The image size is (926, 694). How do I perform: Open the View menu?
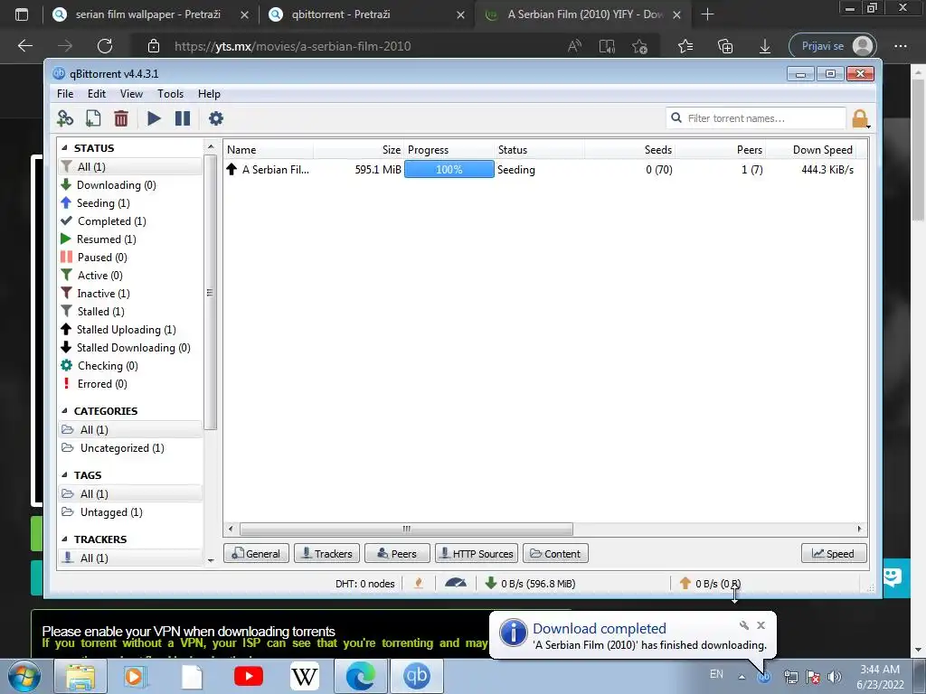(131, 94)
